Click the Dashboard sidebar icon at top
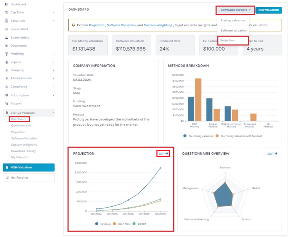288x237 pixels. click(x=7, y=4)
